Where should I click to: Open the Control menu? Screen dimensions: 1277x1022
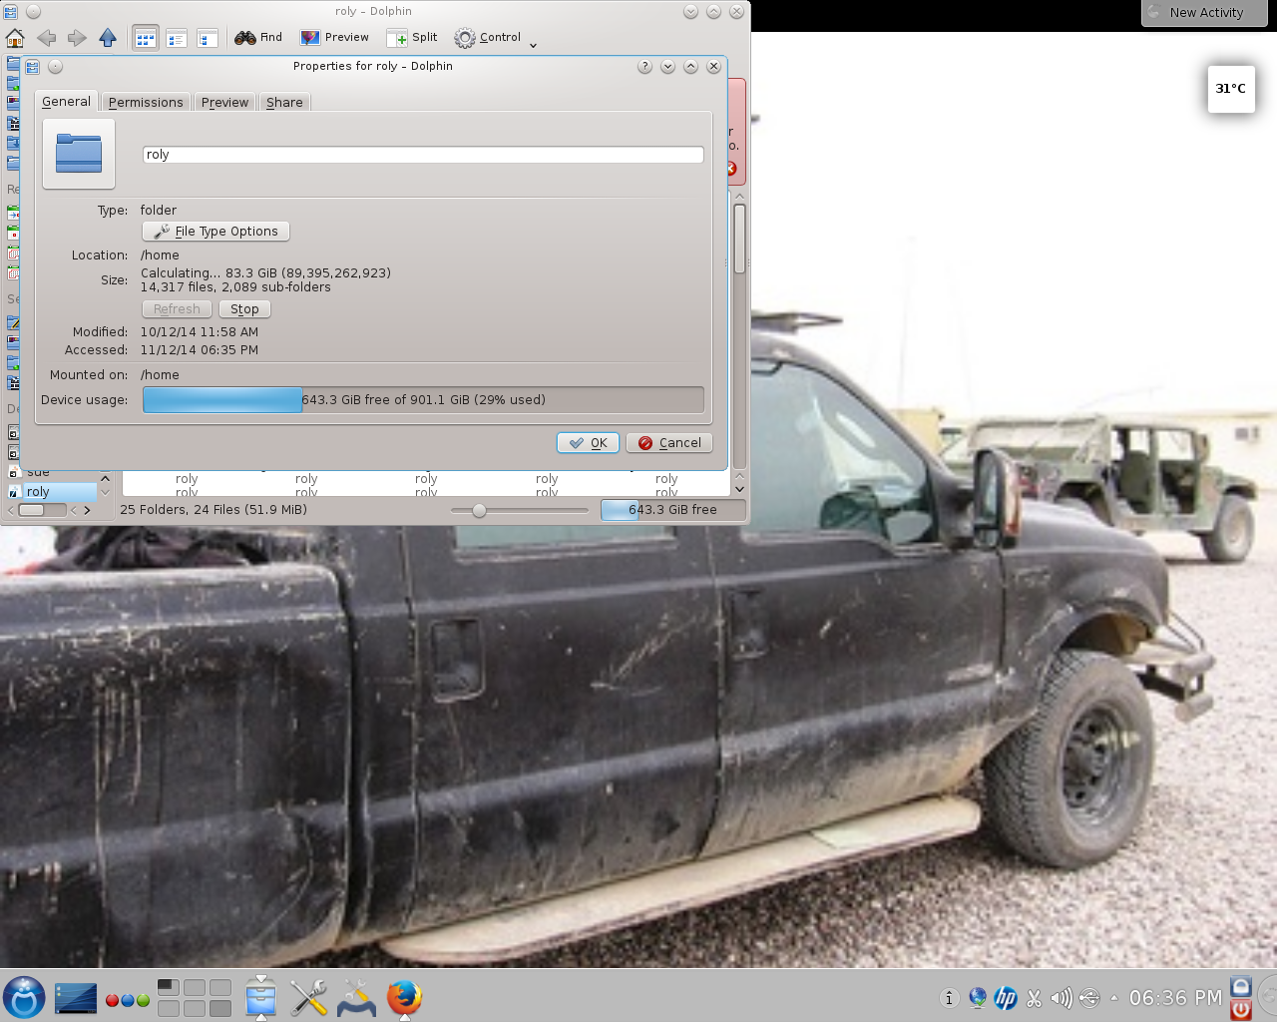(x=487, y=38)
